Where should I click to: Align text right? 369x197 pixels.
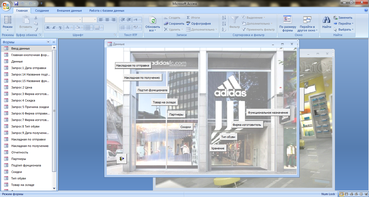click(113, 19)
